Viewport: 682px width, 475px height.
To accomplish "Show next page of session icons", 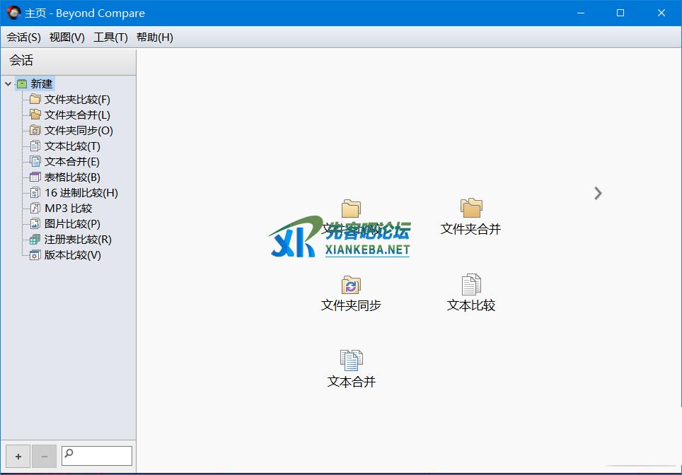I will click(x=598, y=193).
